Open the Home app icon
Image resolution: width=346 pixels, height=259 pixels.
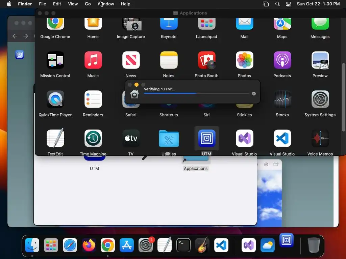93,24
